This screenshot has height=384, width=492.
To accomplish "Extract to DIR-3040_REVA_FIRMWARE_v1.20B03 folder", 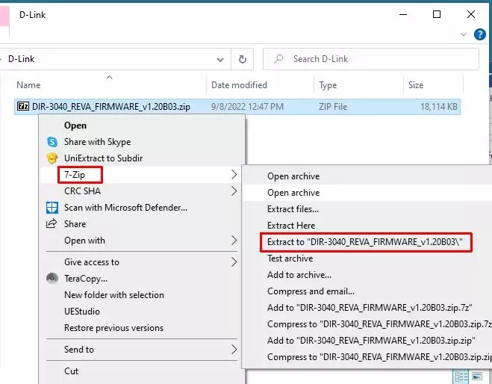I will click(365, 242).
